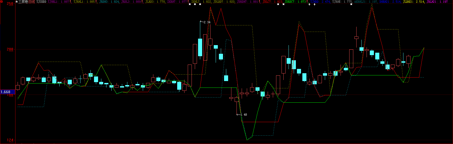Click the 124 label on the price axis
The width and height of the screenshot is (453, 144).
click(x=10, y=140)
